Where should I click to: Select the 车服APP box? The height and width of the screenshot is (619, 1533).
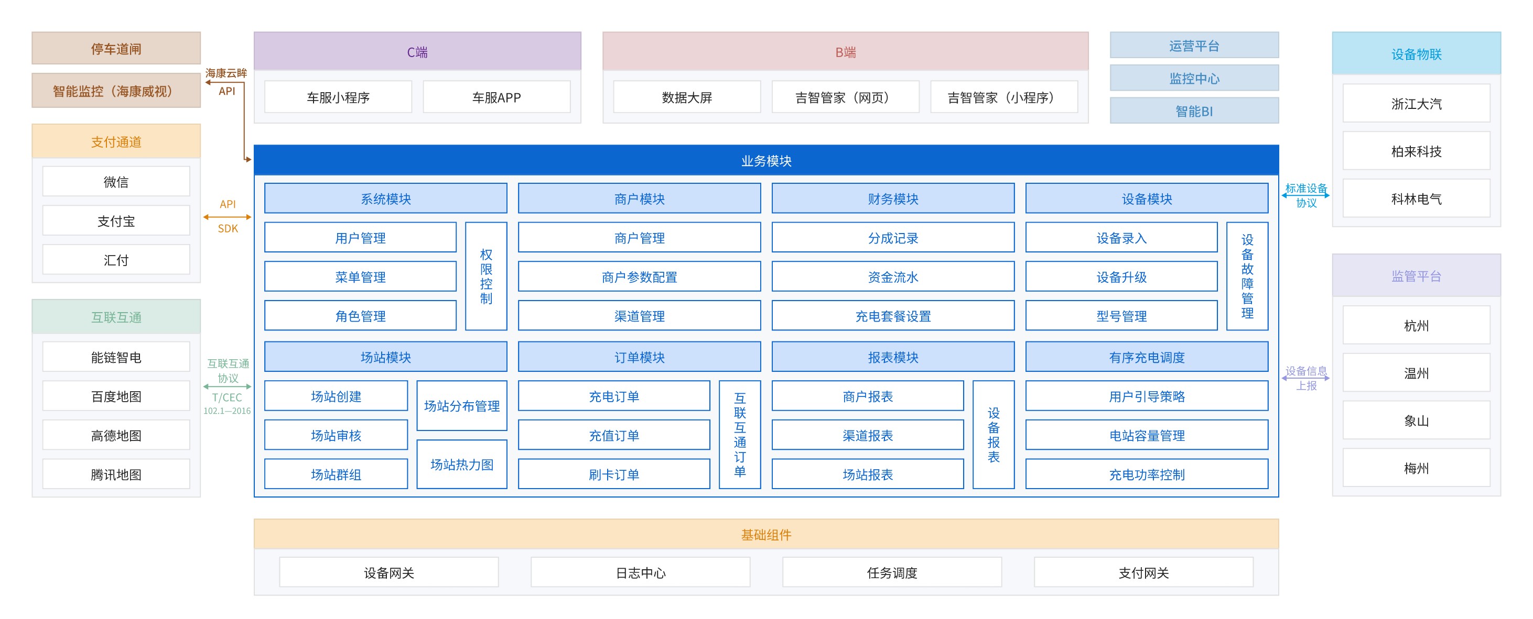(496, 97)
